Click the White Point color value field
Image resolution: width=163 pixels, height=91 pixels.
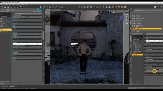pyautogui.click(x=27, y=44)
